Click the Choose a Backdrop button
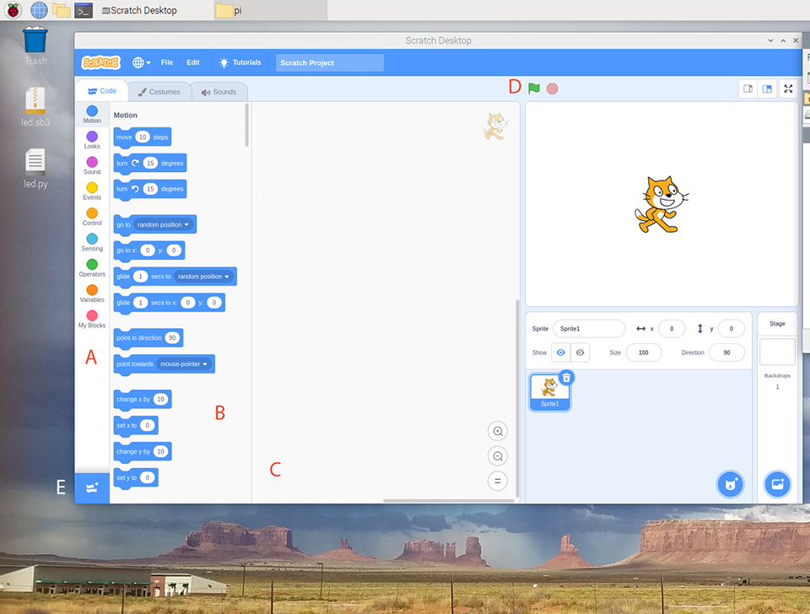Screen dimensions: 810x614 (x=777, y=484)
